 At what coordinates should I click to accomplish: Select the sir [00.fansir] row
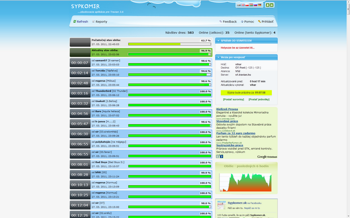click(141, 154)
